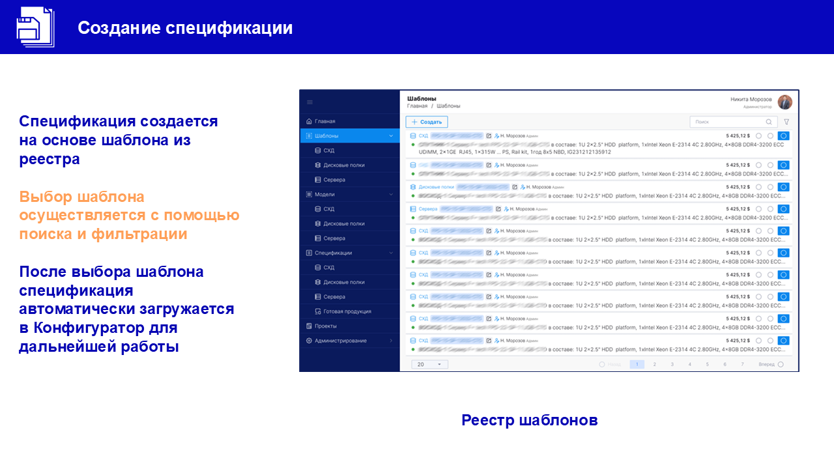Click price 5 425,12 $ in Дисковые полки row
This screenshot has width=834, height=469.
[x=738, y=187]
